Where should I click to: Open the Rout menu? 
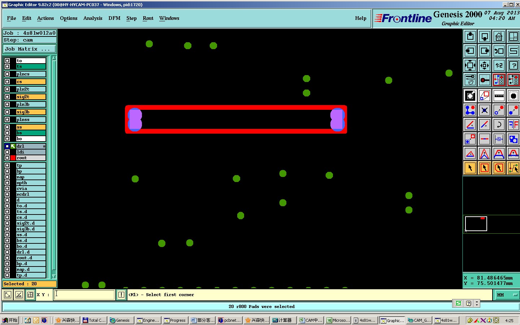pos(148,18)
